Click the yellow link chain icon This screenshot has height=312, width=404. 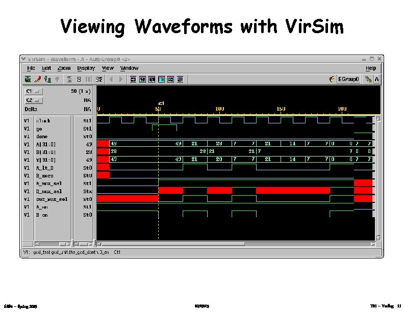[x=368, y=79]
